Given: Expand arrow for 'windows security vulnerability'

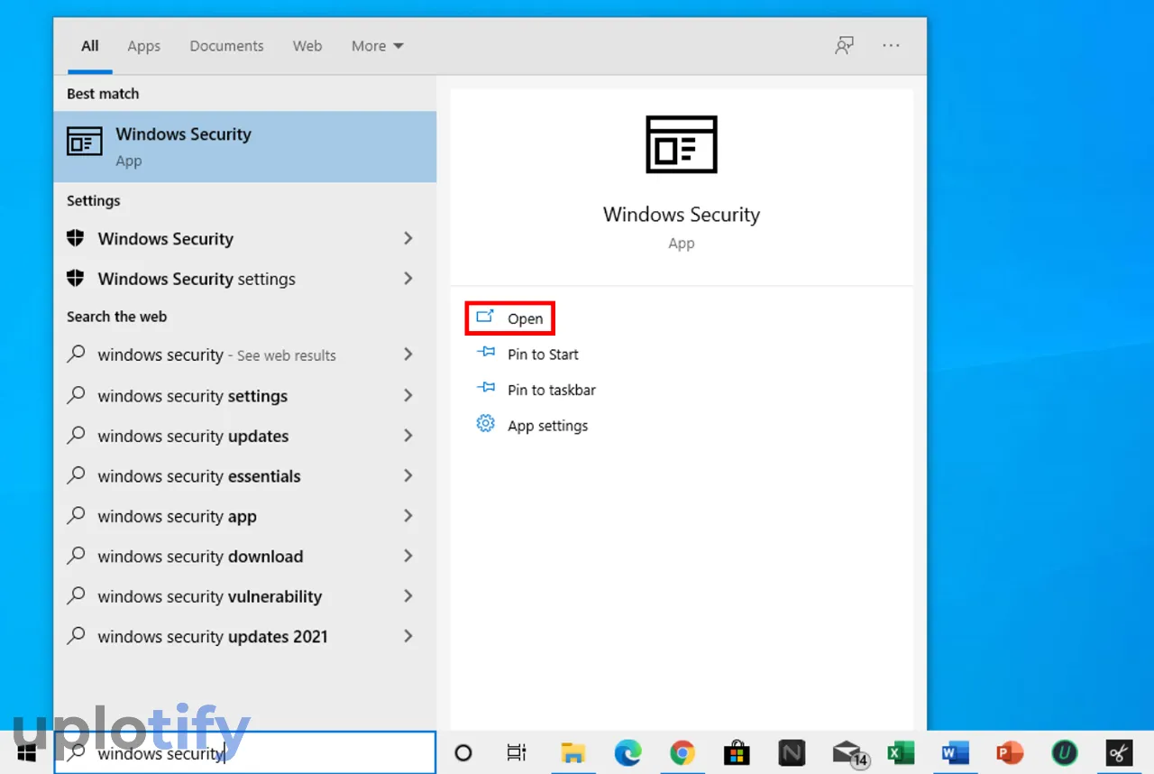Looking at the screenshot, I should point(408,595).
